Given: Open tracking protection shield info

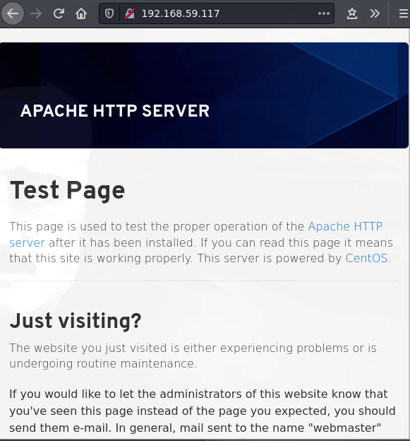Looking at the screenshot, I should tap(109, 13).
